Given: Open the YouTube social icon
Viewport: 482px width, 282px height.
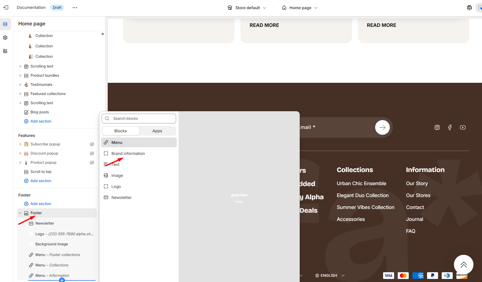Looking at the screenshot, I should [x=463, y=127].
